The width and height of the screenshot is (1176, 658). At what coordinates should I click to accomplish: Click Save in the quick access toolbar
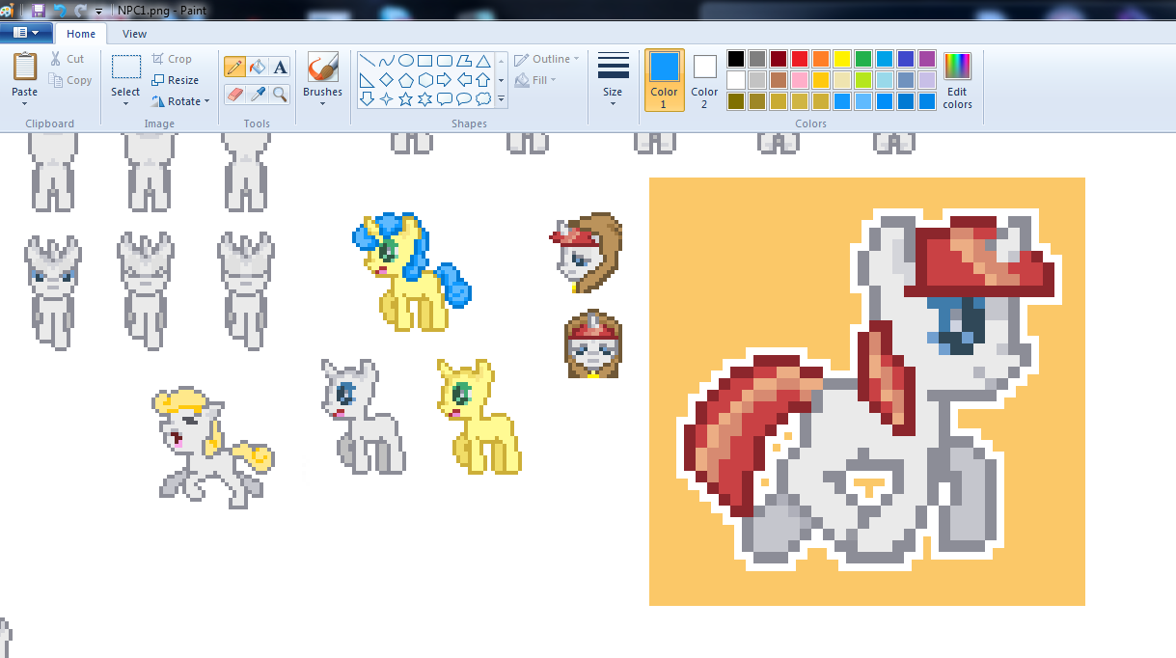point(39,11)
